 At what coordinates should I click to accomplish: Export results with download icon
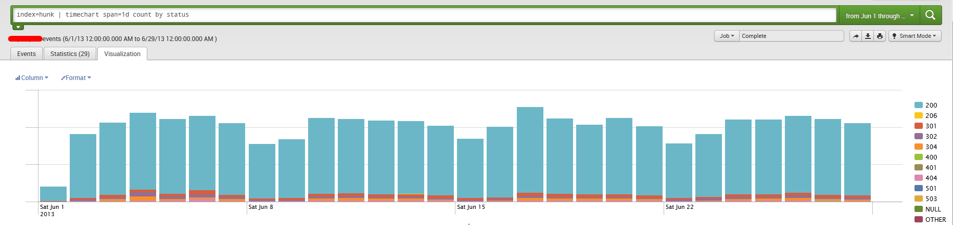coord(868,36)
